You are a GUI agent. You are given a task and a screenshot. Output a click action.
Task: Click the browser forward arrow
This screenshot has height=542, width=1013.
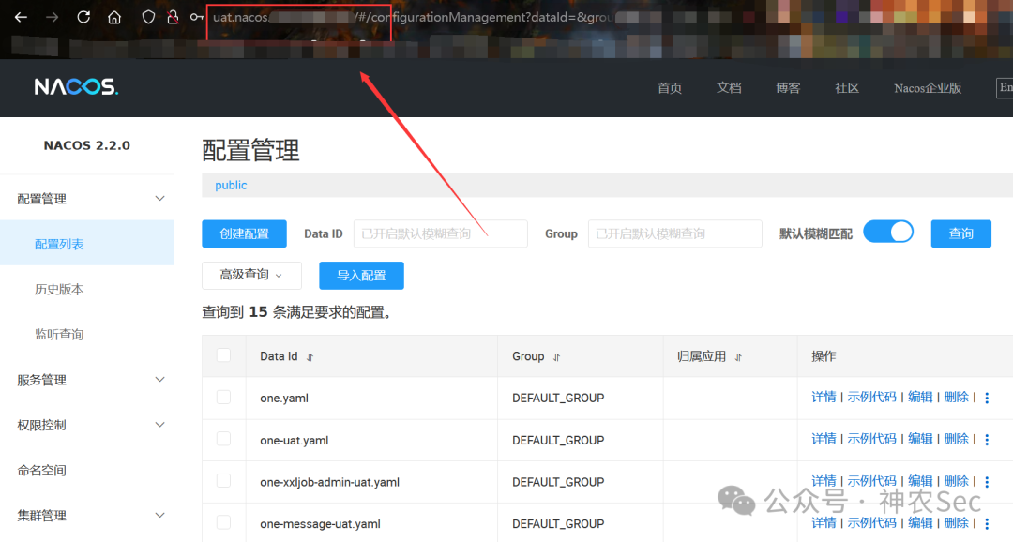click(52, 18)
